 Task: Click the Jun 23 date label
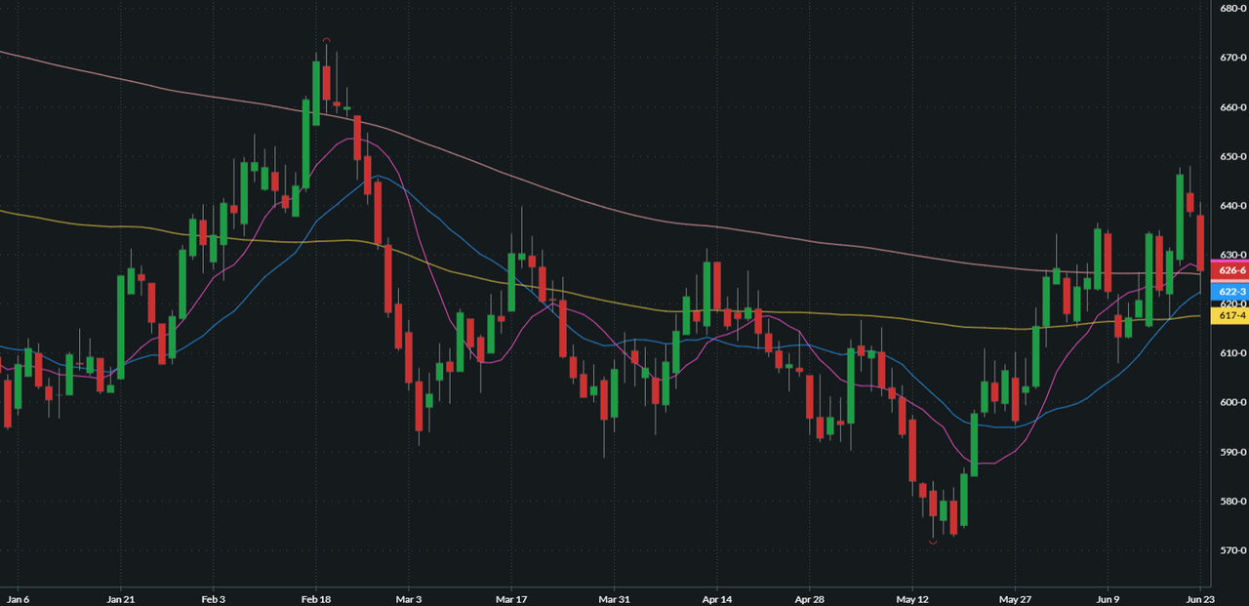click(x=1200, y=598)
